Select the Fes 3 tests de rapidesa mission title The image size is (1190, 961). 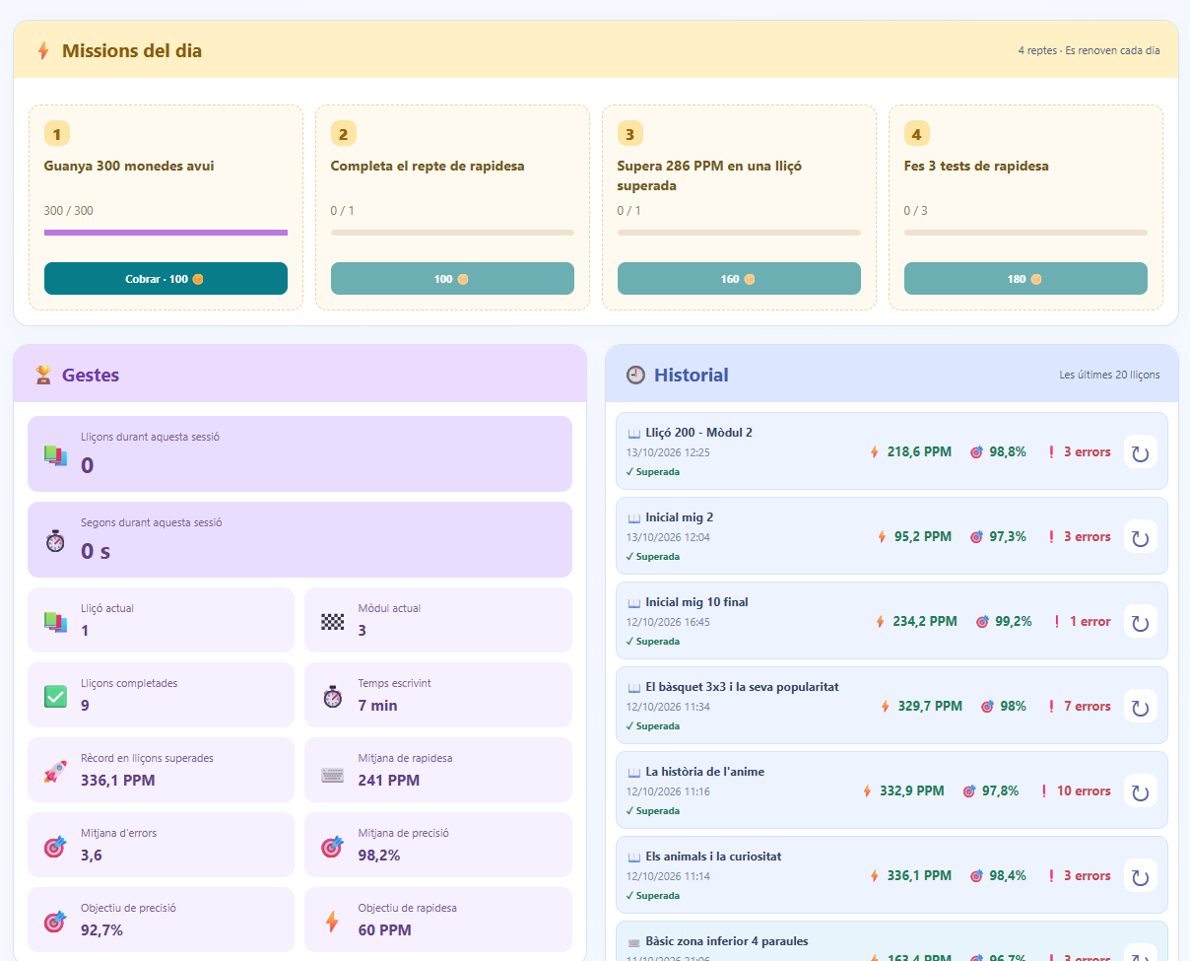pyautogui.click(x=976, y=166)
